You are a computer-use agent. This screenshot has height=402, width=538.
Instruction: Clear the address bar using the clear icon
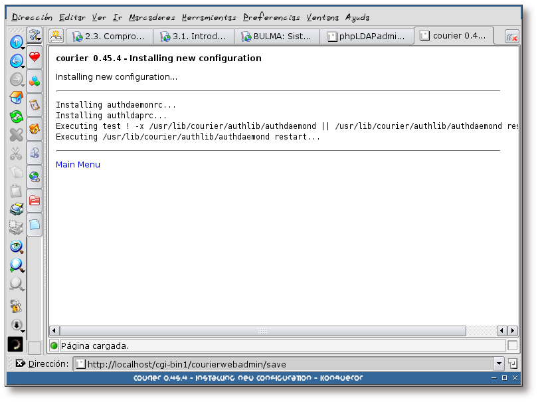coord(20,363)
